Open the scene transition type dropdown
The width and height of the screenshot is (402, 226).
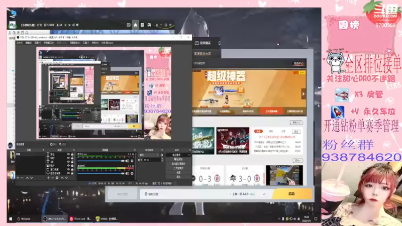(149, 155)
